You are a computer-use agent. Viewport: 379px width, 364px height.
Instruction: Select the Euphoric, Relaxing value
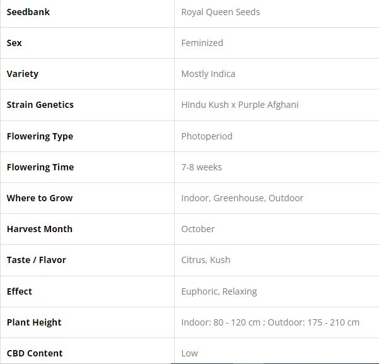(219, 291)
